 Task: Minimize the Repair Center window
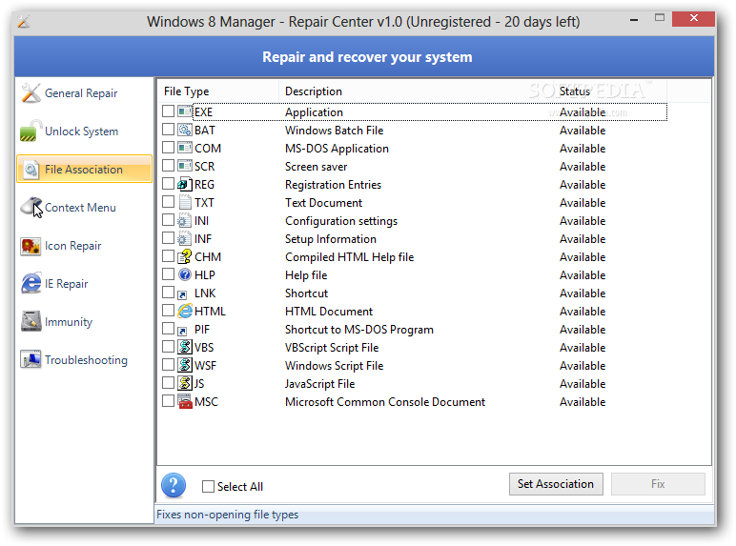click(x=634, y=20)
